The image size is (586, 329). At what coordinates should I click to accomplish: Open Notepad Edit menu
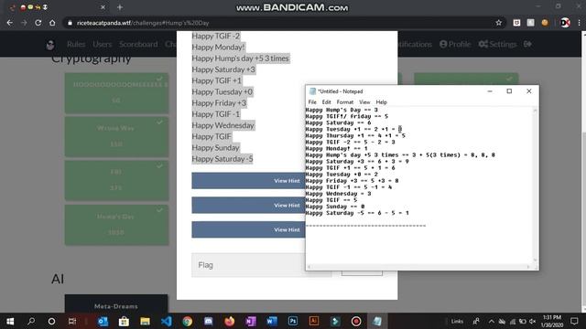pos(326,101)
